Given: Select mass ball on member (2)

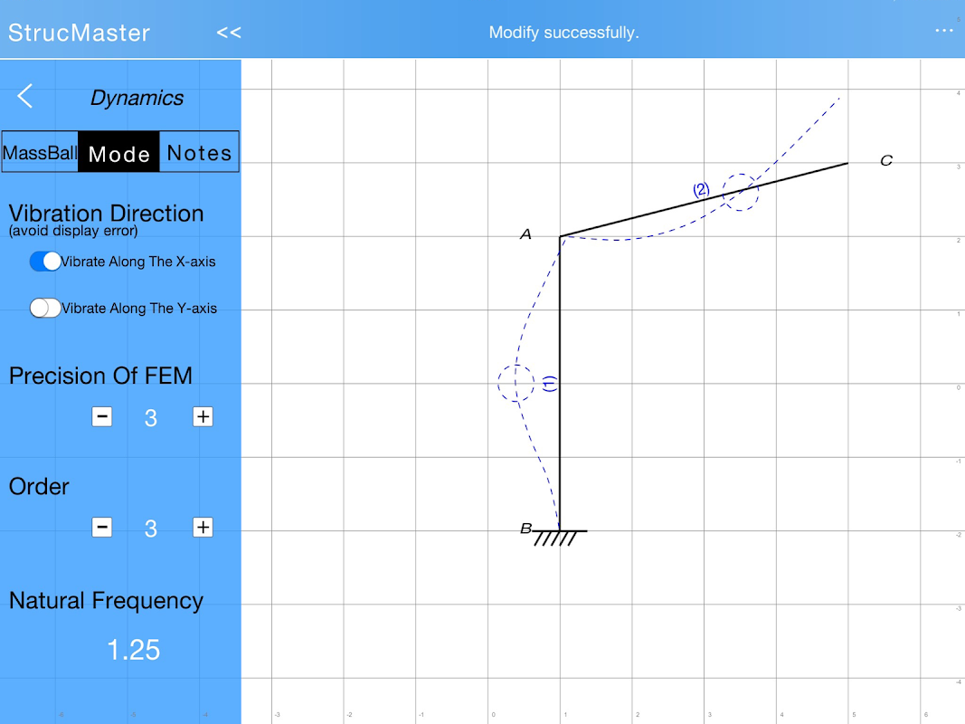Looking at the screenshot, I should pos(741,192).
